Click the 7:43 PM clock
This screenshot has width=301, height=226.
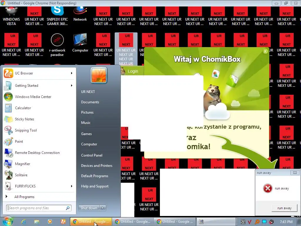[x=286, y=222]
